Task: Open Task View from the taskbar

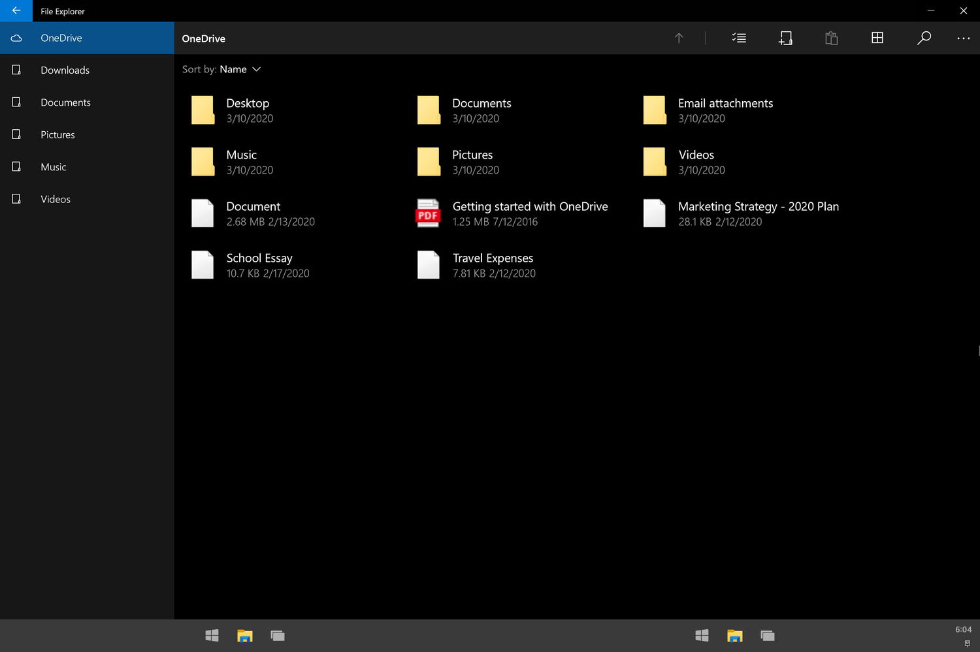Action: [x=277, y=635]
